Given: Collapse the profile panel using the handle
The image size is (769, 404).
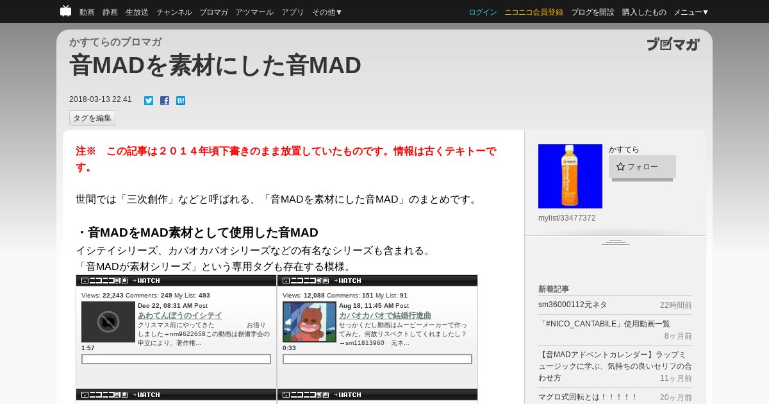Looking at the screenshot, I should [615, 242].
